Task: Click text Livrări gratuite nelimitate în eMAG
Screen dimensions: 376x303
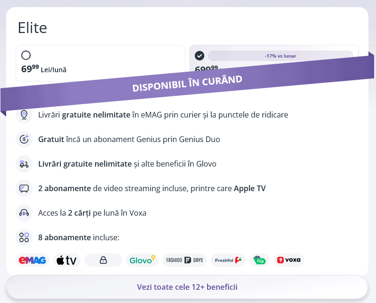Action: [163, 115]
